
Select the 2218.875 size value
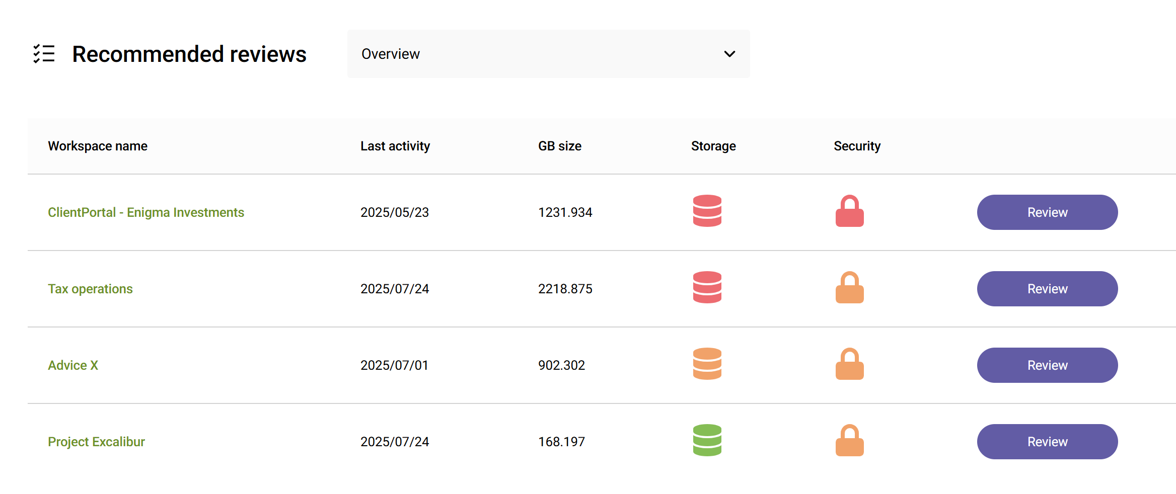tap(565, 289)
